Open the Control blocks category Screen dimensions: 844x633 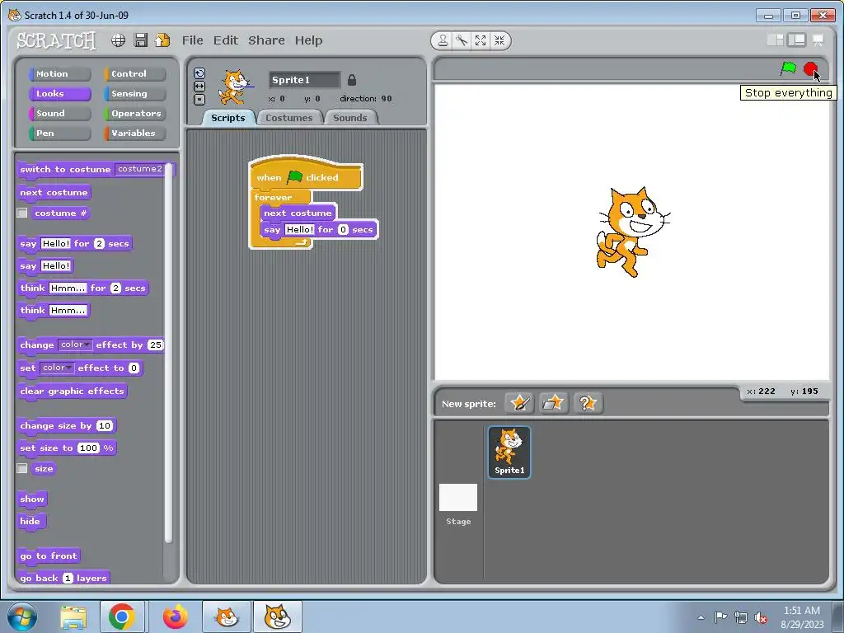(x=134, y=73)
